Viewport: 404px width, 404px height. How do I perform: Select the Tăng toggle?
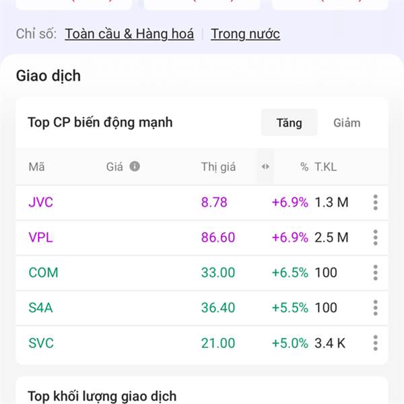[x=289, y=123]
